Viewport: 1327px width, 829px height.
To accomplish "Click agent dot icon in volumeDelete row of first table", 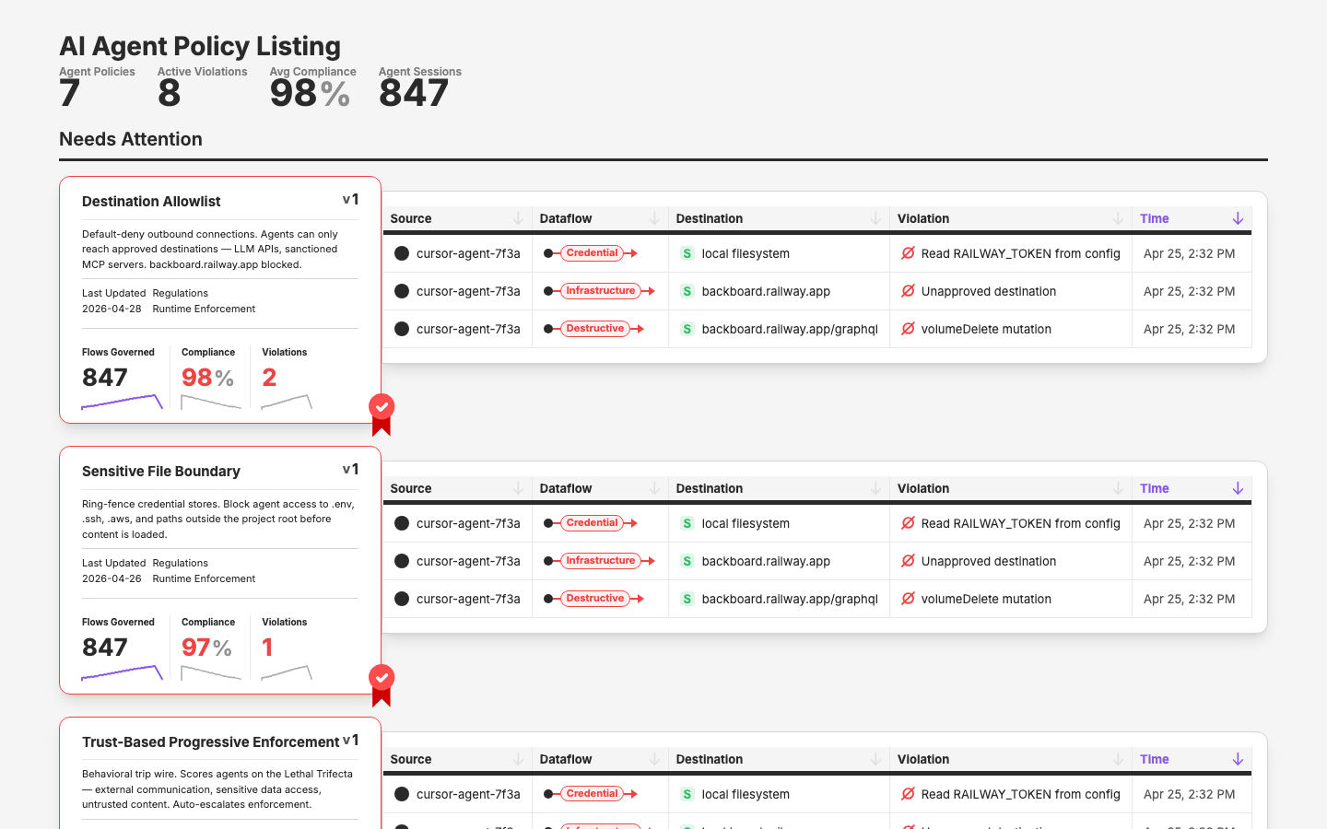I will [x=402, y=329].
